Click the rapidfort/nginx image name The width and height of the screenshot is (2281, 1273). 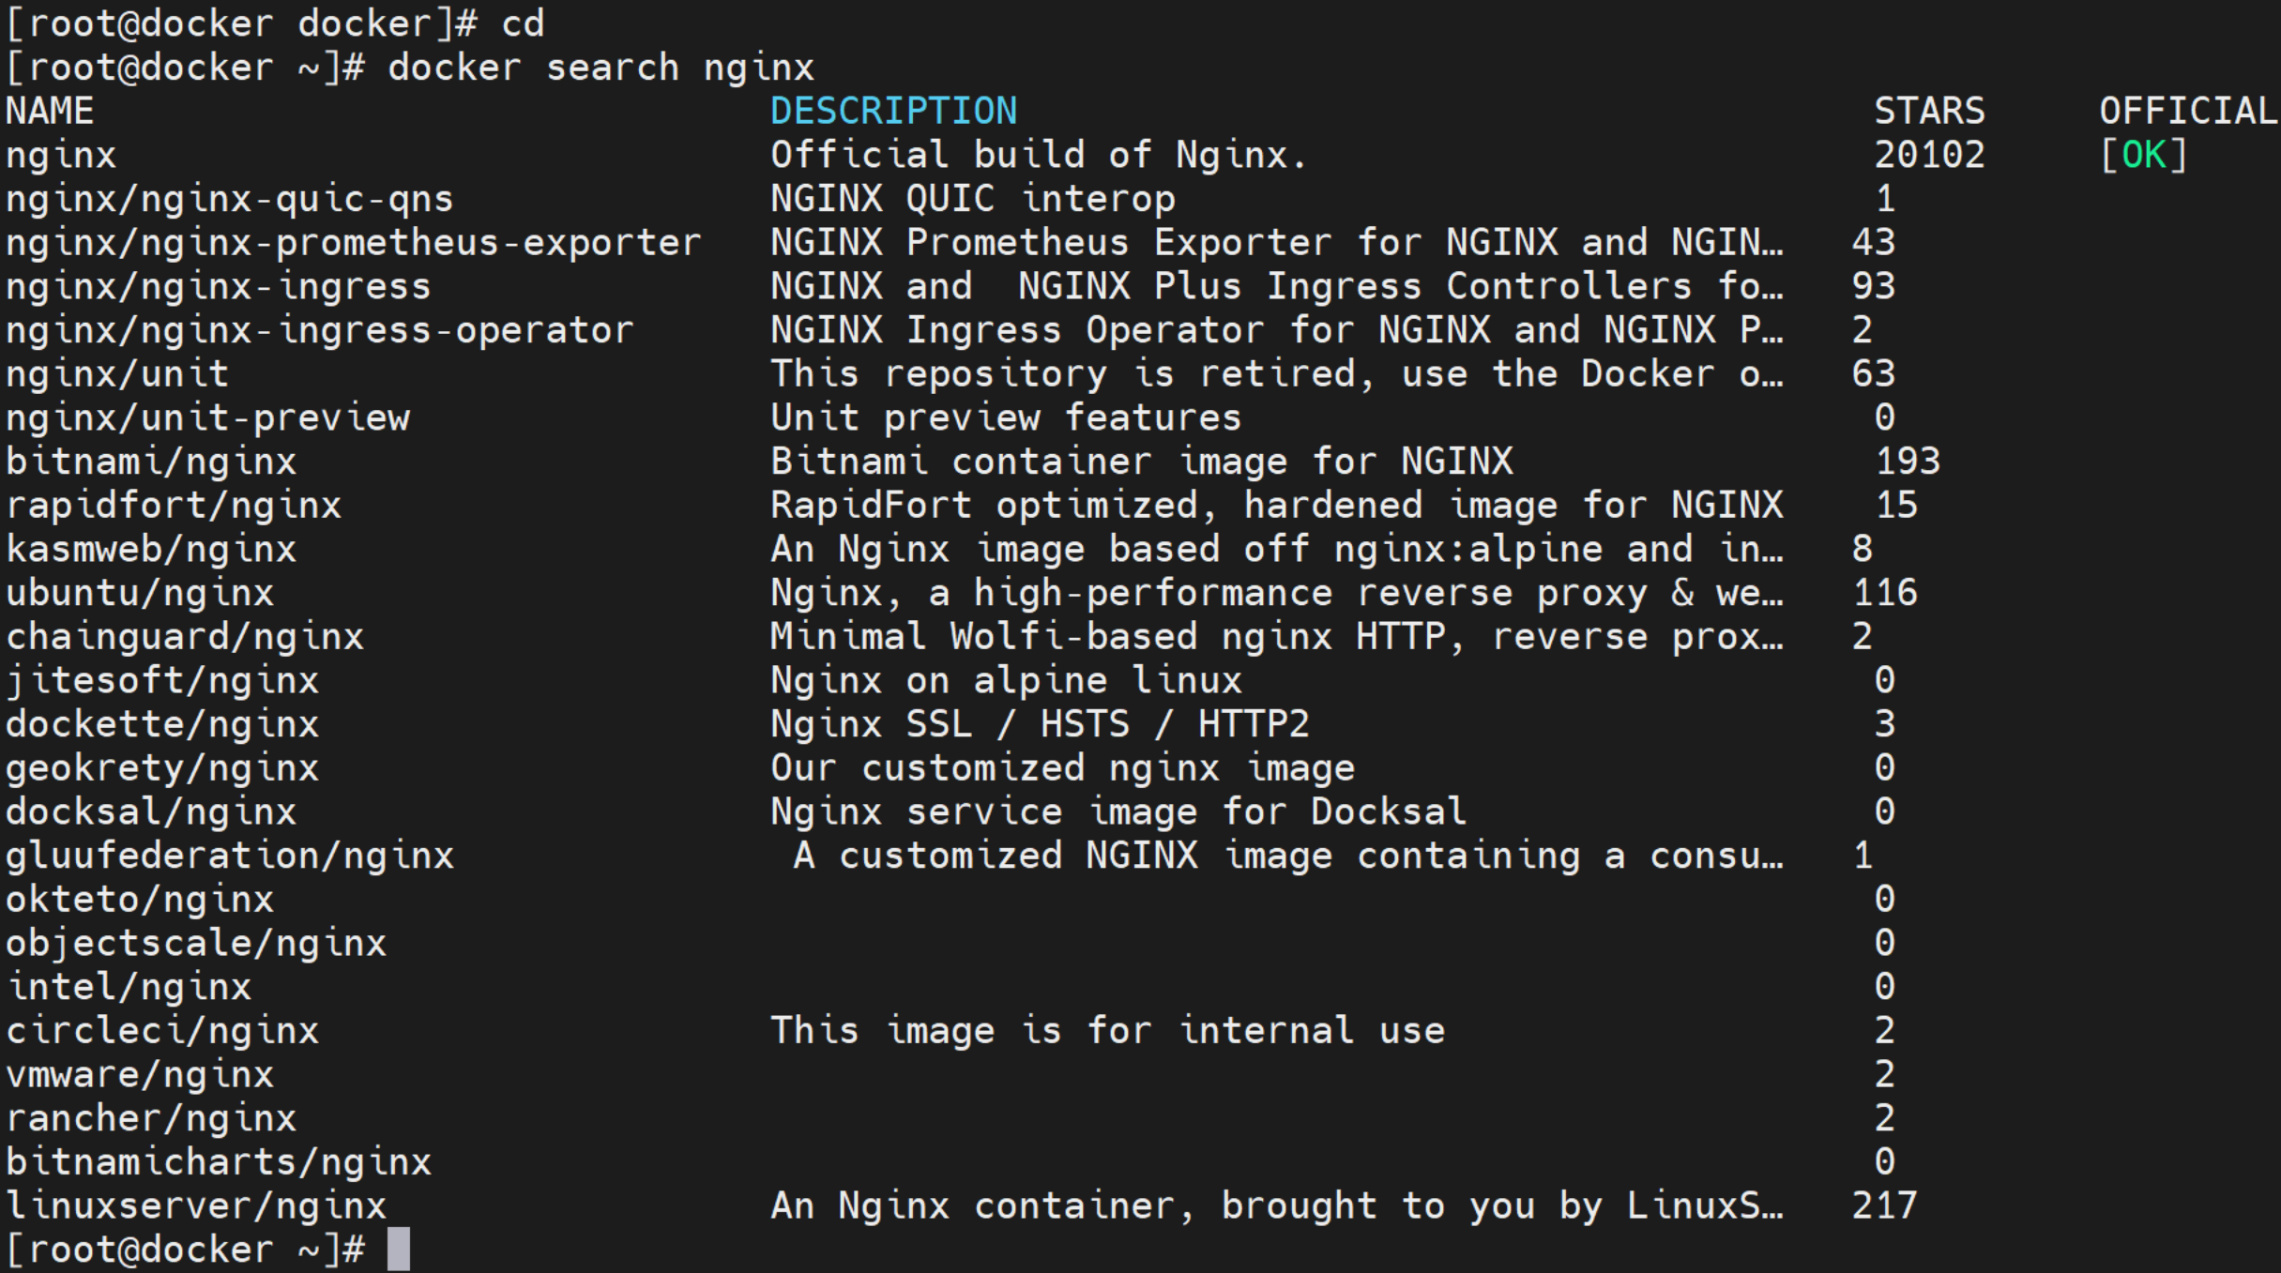(x=174, y=506)
